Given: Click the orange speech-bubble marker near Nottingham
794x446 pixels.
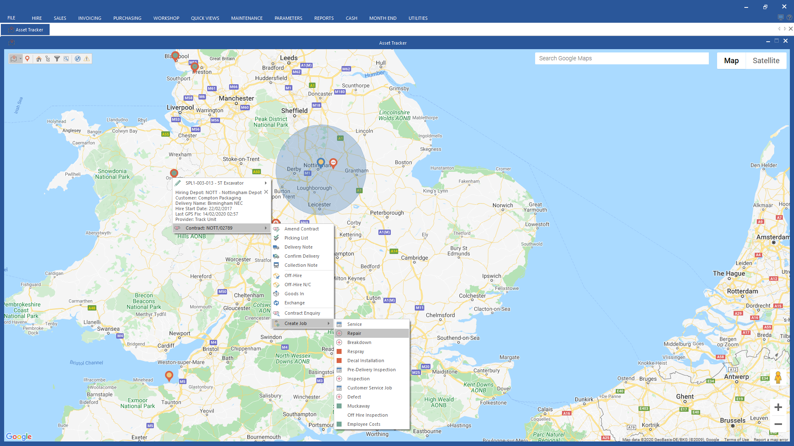Looking at the screenshot, I should coord(333,163).
